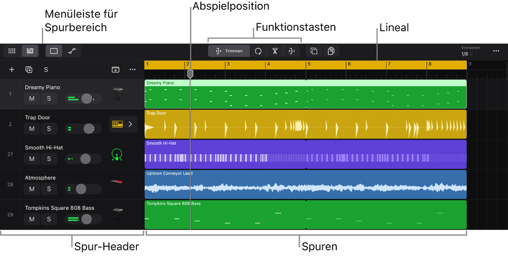Image resolution: width=508 pixels, height=257 pixels.
Task: Switch to the tracks view button
Action: pyautogui.click(x=30, y=51)
